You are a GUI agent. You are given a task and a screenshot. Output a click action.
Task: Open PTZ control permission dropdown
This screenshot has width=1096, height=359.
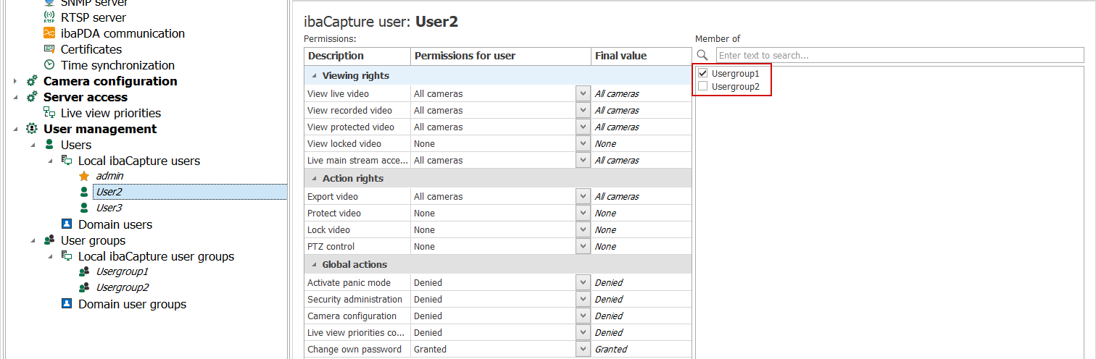(x=583, y=246)
